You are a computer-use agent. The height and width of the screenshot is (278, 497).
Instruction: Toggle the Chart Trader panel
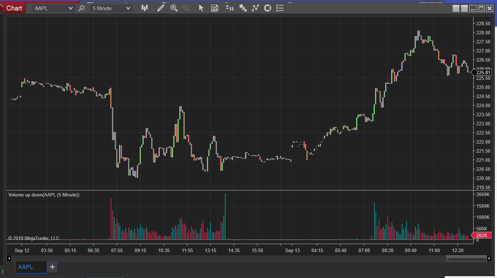pyautogui.click(x=230, y=8)
